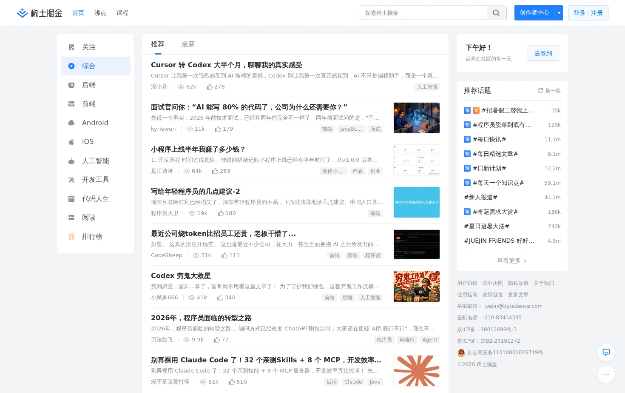Open the 课程 nav item

tap(122, 13)
